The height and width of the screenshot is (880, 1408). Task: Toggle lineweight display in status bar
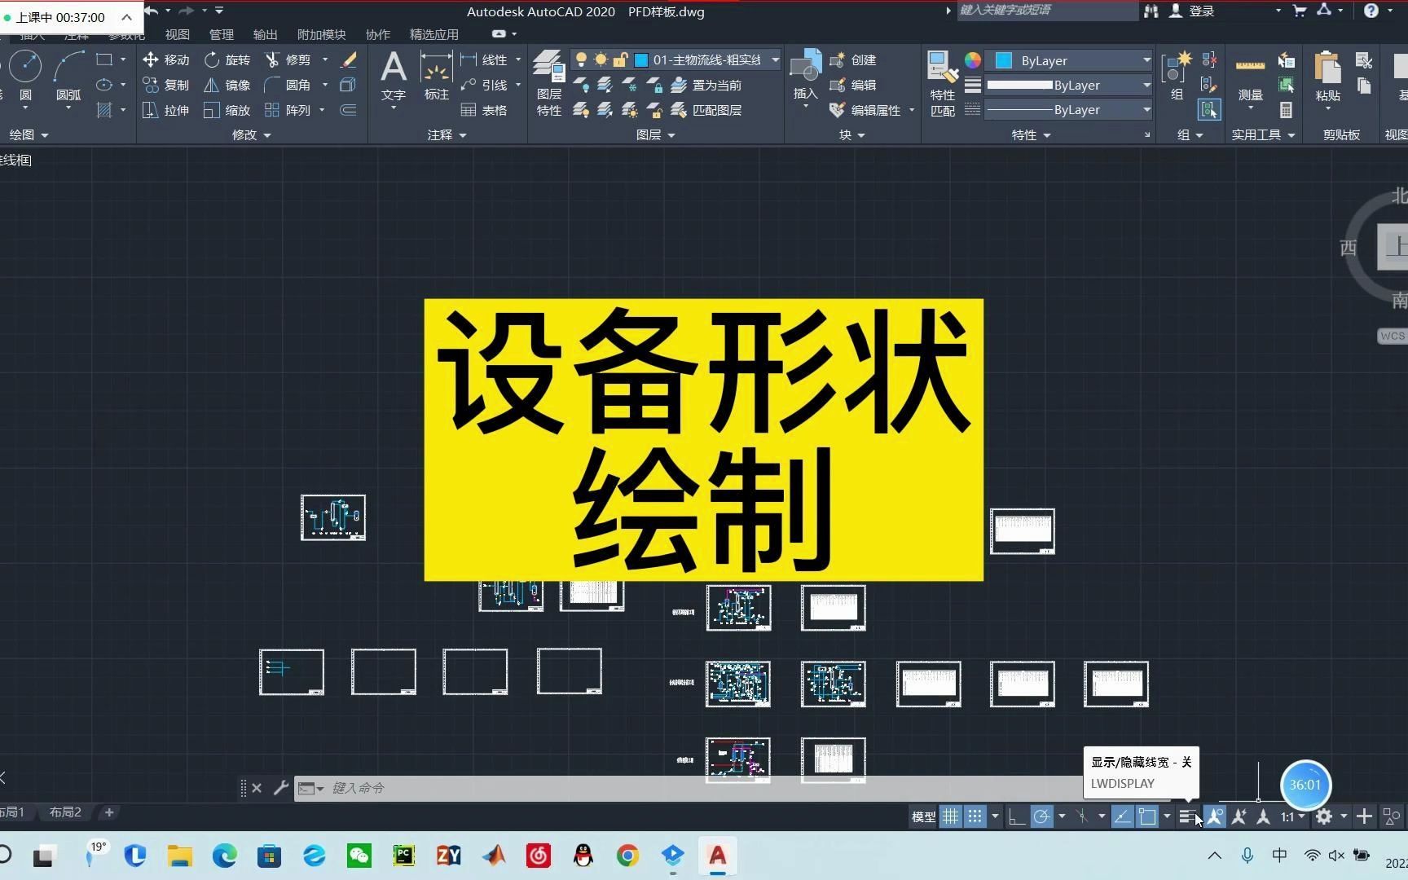click(1187, 816)
